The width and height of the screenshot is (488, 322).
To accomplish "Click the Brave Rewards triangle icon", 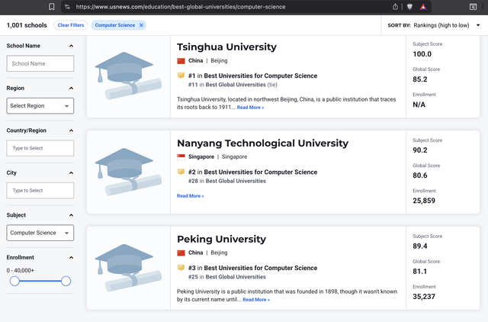I will tap(423, 6).
